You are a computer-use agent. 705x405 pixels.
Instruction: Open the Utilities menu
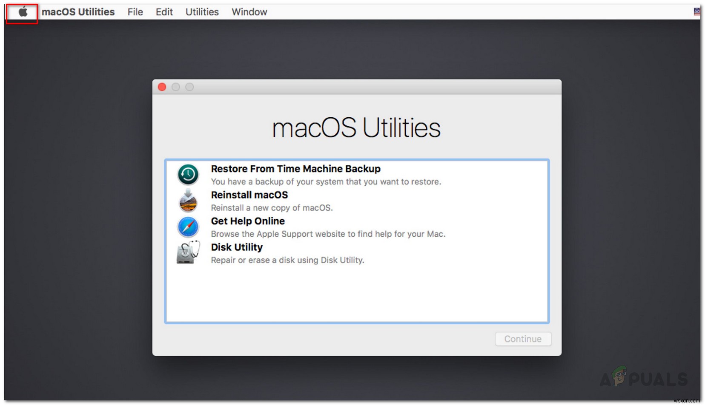click(202, 11)
